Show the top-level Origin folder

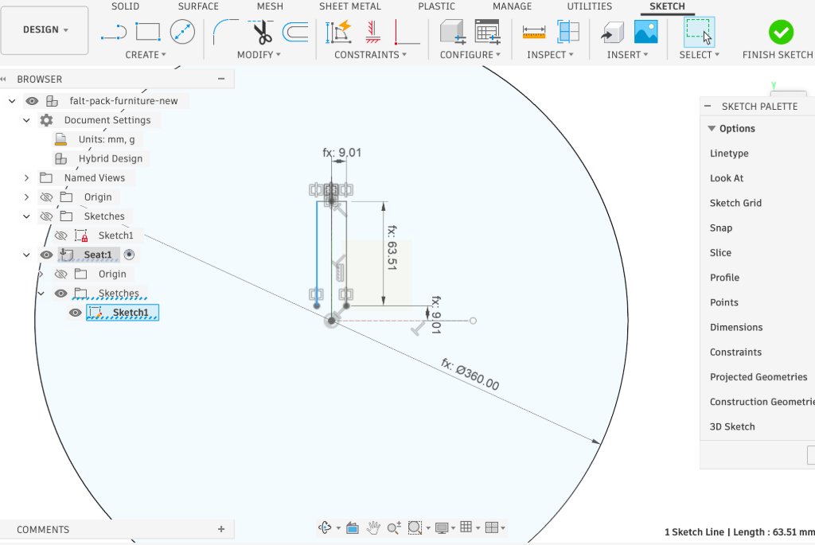pyautogui.click(x=46, y=197)
